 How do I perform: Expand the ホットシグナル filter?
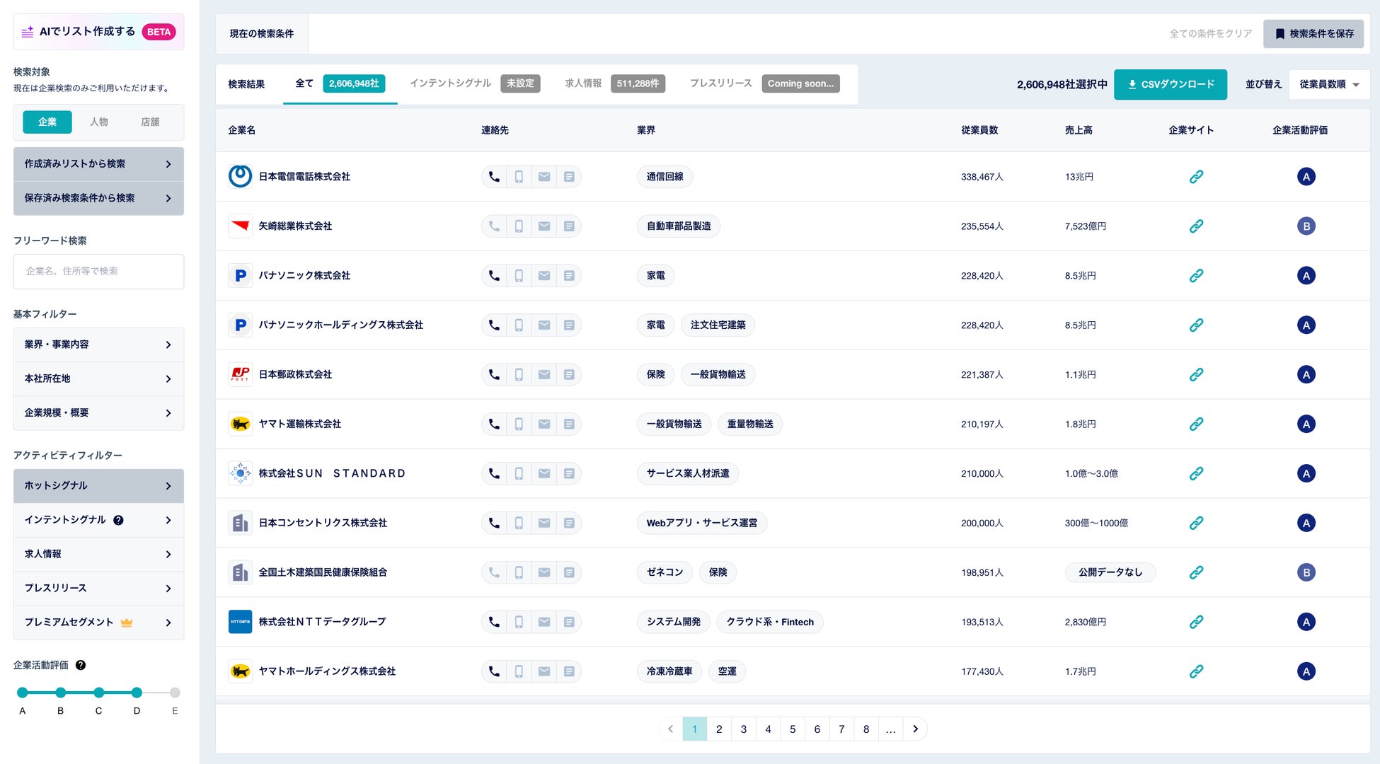click(x=98, y=486)
